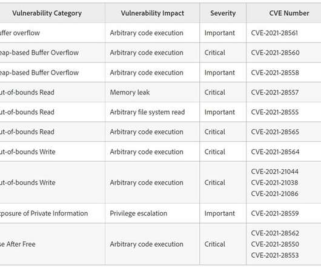This screenshot has height=268, width=321.
Task: Click the Severity column header
Action: [223, 13]
